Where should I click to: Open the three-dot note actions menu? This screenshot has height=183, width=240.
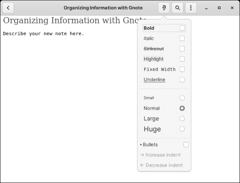coord(191,8)
